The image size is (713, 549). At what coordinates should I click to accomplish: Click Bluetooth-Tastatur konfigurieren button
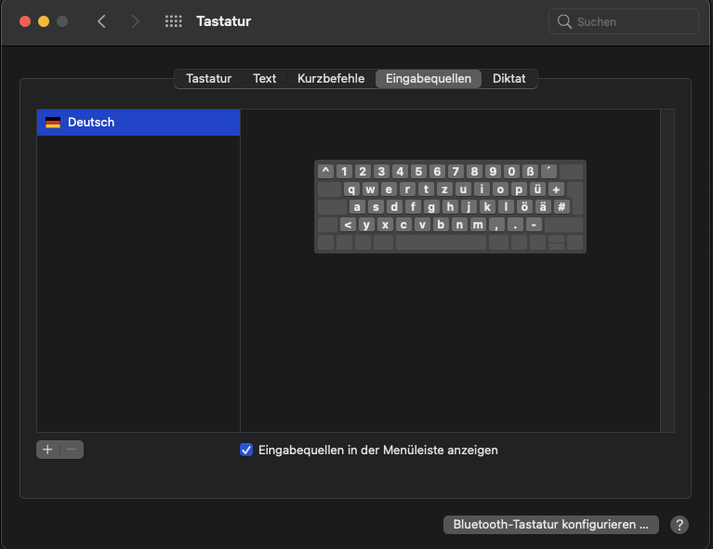coord(551,525)
